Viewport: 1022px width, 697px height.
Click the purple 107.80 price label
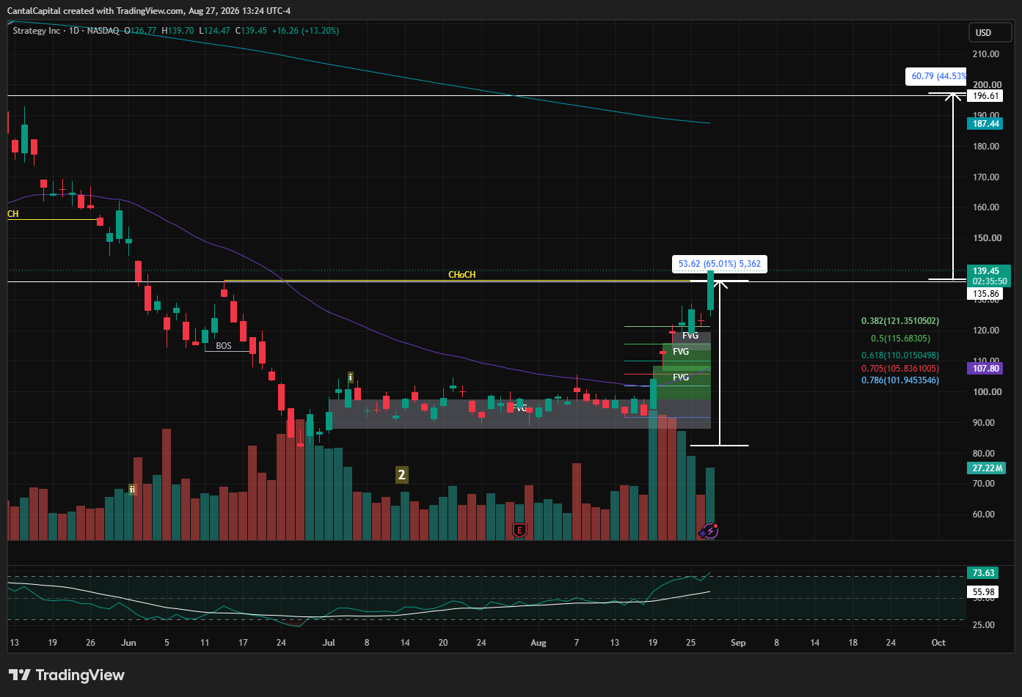pos(985,369)
